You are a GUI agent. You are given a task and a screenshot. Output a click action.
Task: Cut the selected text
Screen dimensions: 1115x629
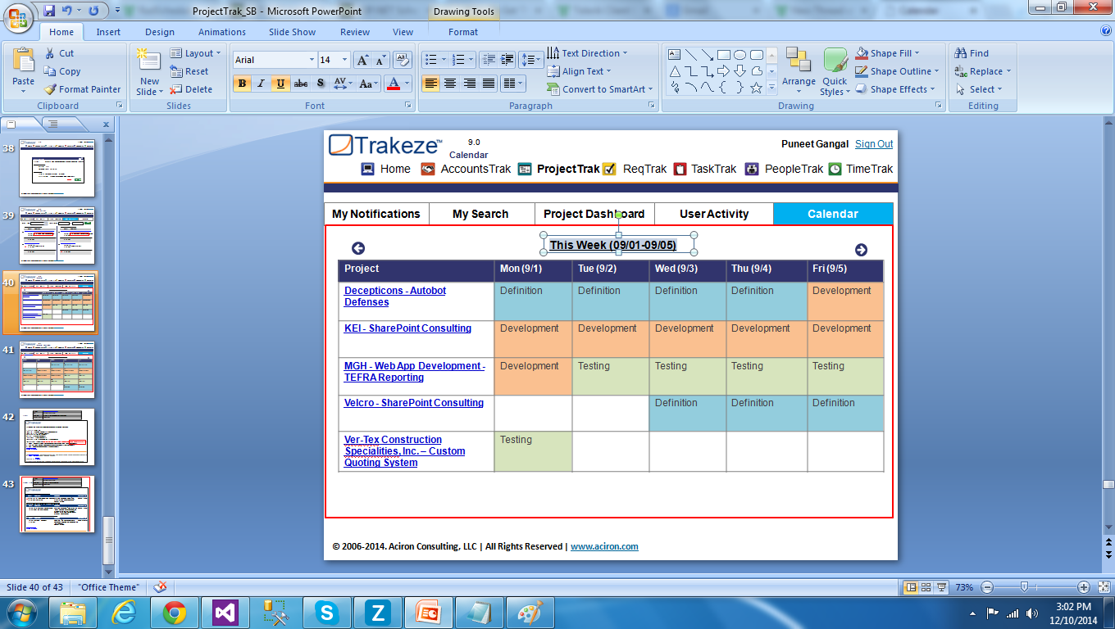coord(59,53)
